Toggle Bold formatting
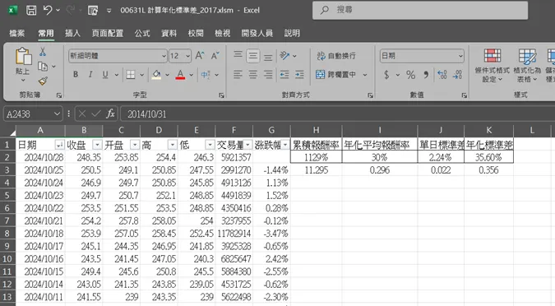The height and width of the screenshot is (306, 555). pos(76,74)
